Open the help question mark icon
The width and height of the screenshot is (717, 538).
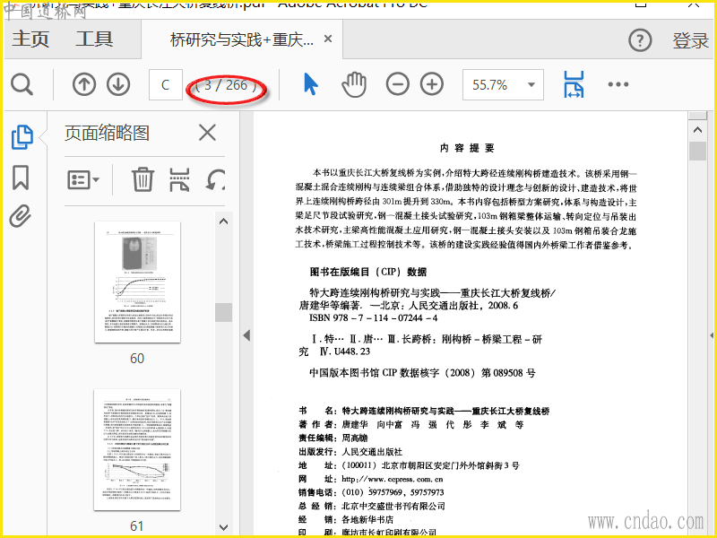(640, 40)
